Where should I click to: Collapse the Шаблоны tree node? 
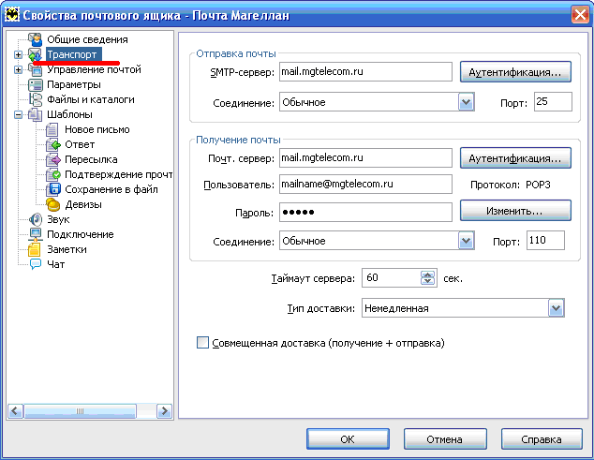click(18, 114)
